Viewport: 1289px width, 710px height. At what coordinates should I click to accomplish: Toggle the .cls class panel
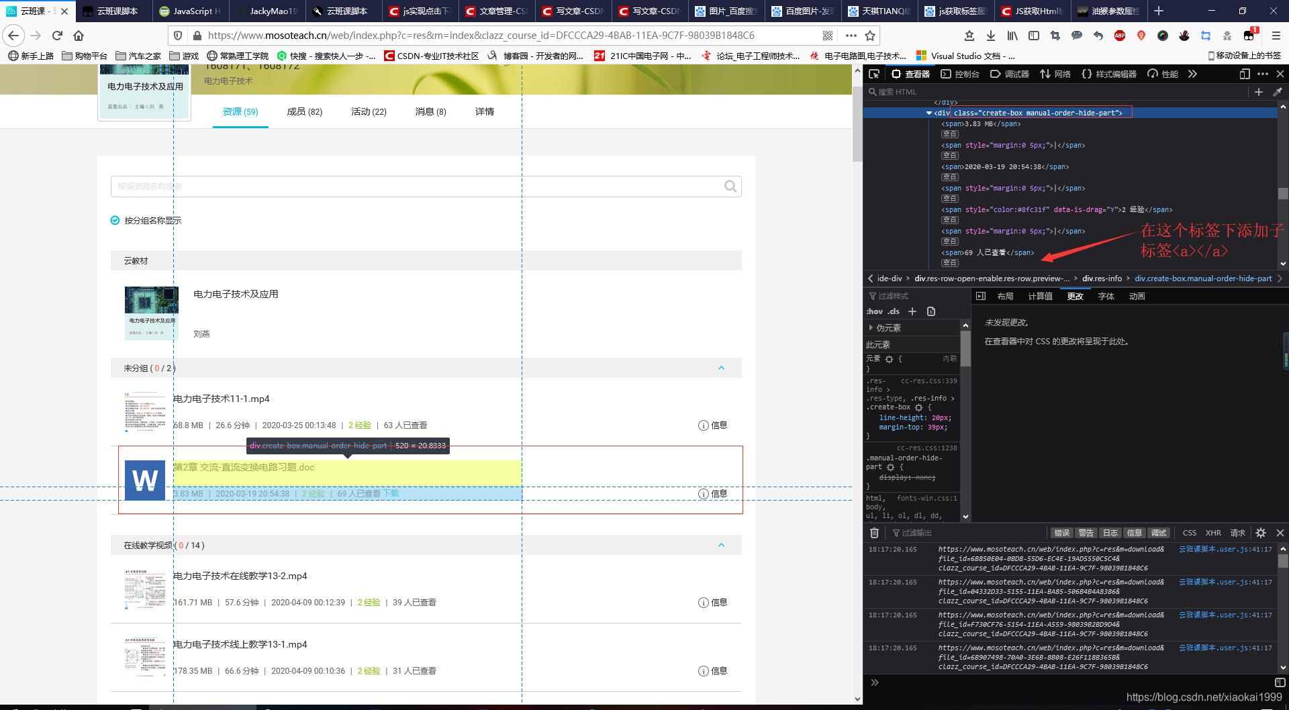tap(894, 311)
